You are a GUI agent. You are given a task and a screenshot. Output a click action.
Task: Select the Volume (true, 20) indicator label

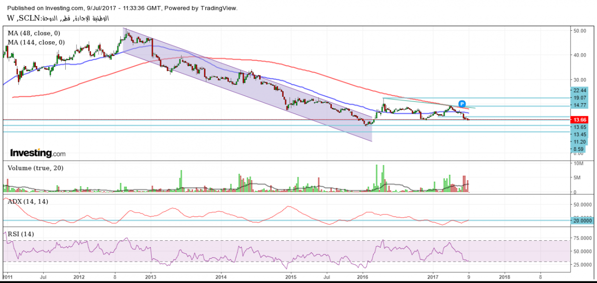point(35,168)
